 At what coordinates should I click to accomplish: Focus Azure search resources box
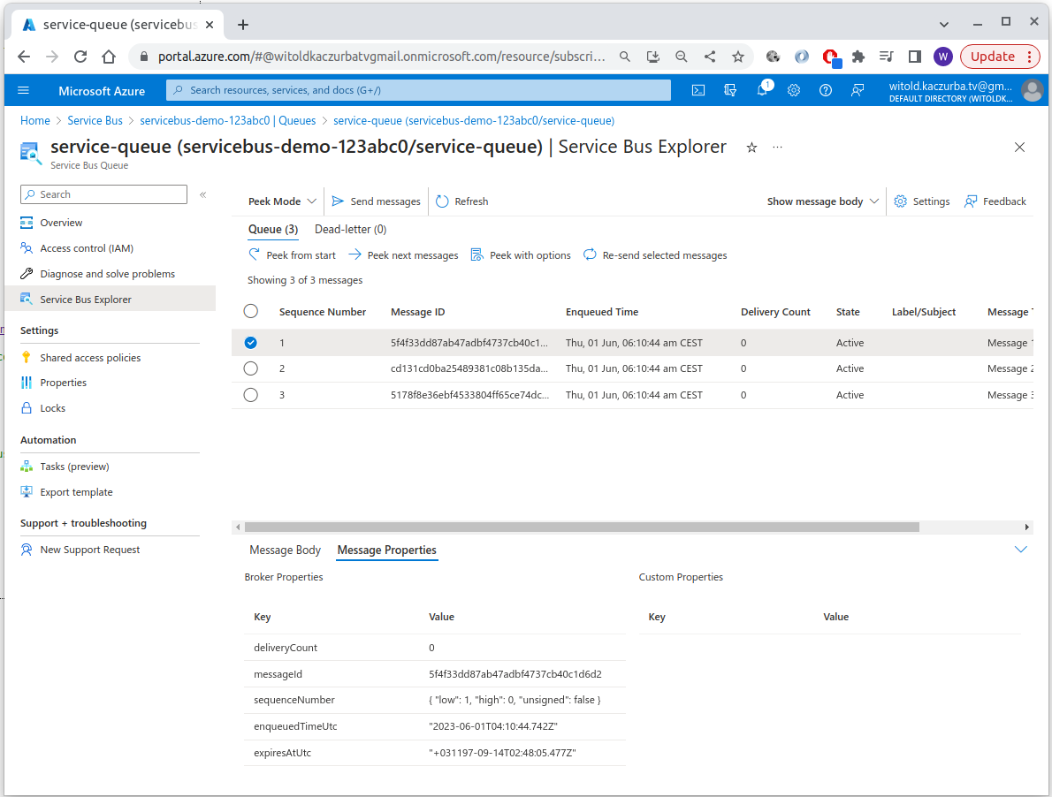click(419, 90)
